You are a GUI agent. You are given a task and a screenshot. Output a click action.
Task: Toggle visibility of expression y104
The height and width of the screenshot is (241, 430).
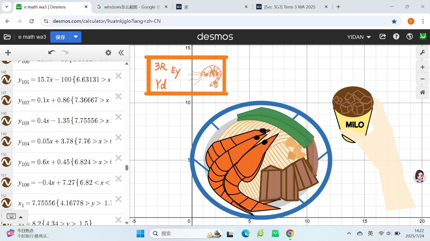pos(6,141)
